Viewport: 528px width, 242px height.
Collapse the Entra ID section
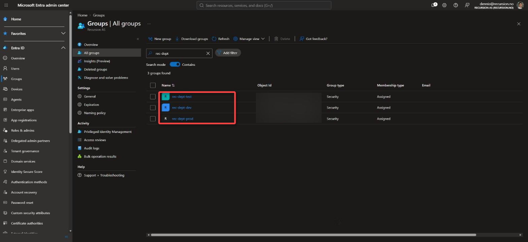(x=63, y=48)
